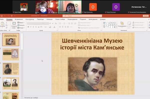Decrease font size with the smaller A icon
This screenshot has height=99, width=150.
click(x=53, y=23)
